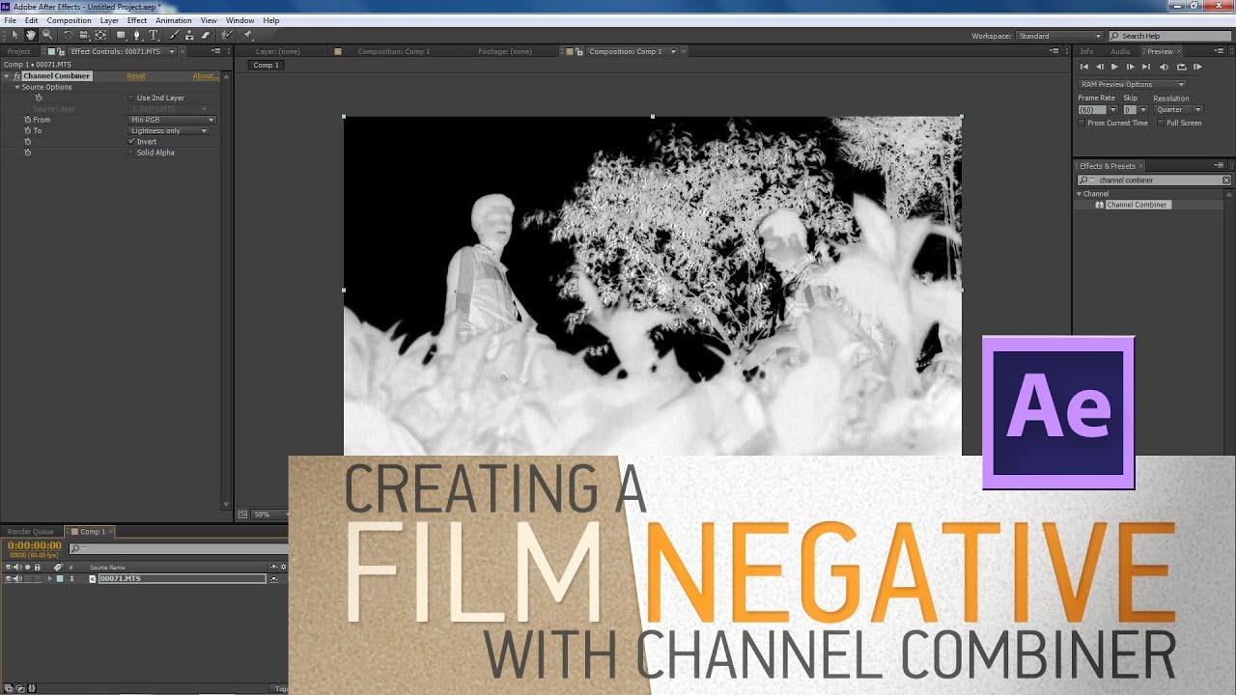Click About link for Channel Combiner

205,75
